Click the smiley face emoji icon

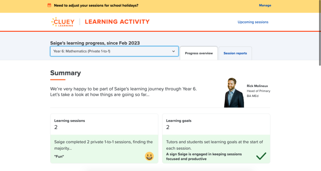149,156
